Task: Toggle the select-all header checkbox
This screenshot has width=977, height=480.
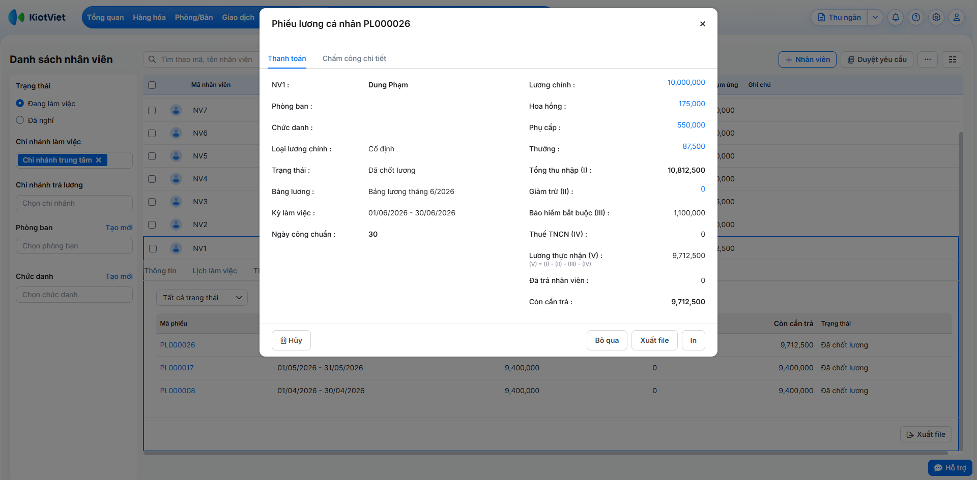Action: click(x=152, y=85)
